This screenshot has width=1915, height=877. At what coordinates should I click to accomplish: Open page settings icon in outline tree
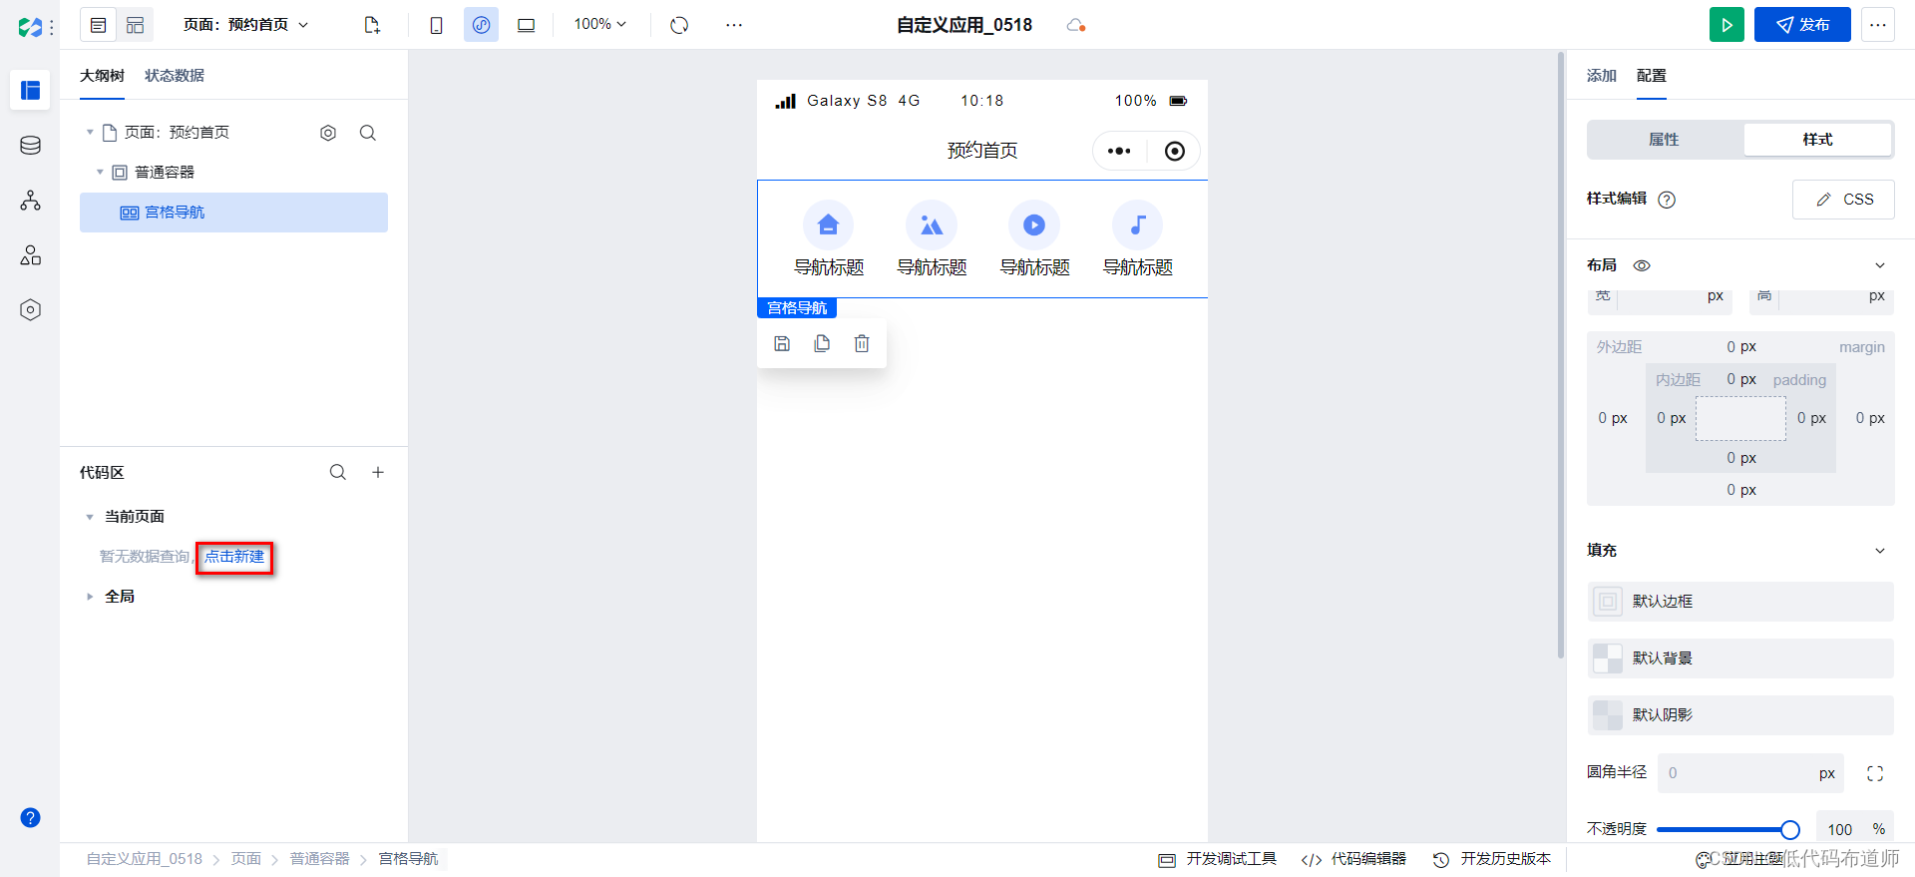pos(328,133)
